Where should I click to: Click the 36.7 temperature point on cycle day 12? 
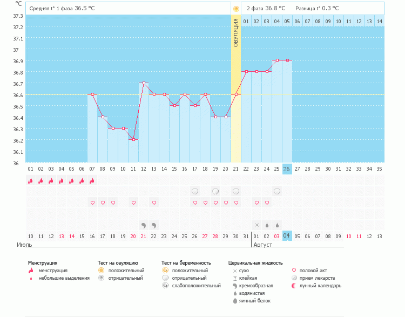[144, 83]
